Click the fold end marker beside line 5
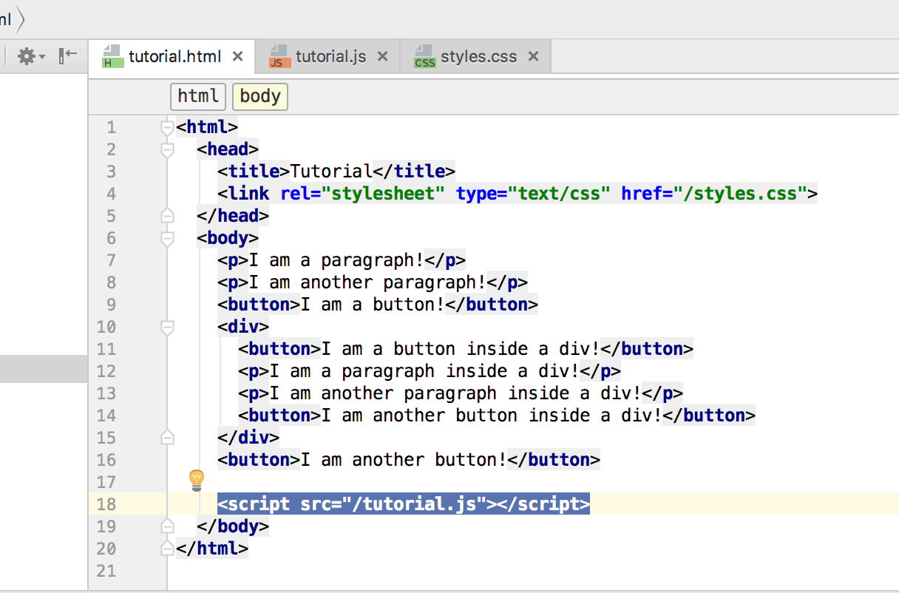The image size is (899, 593). (x=166, y=215)
